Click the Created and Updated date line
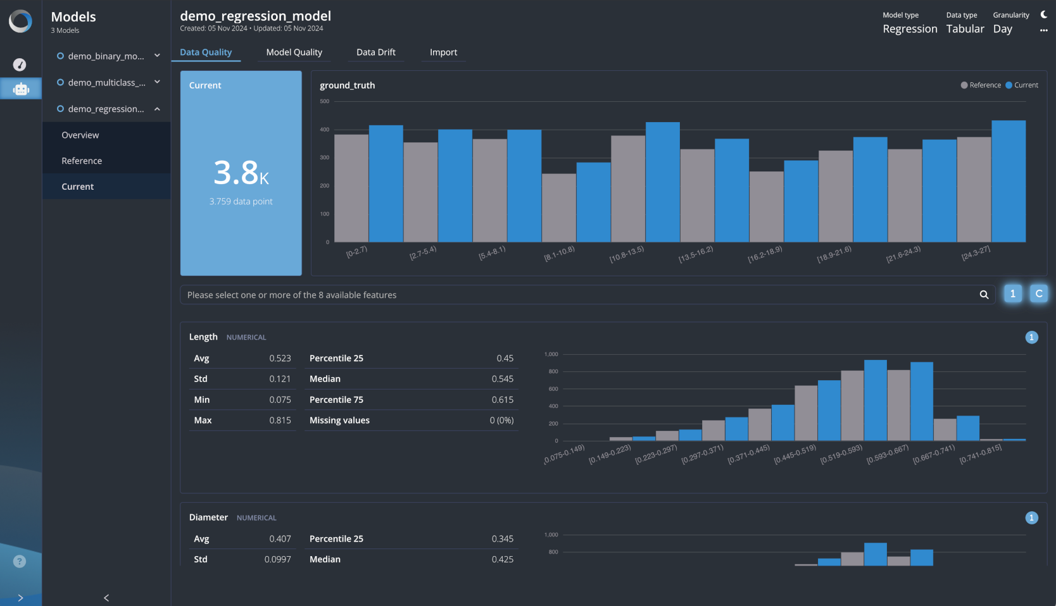 pyautogui.click(x=251, y=28)
